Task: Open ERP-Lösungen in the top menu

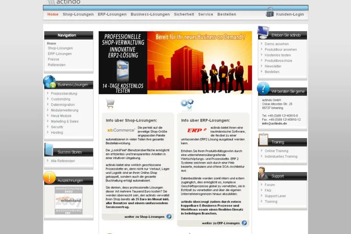Action: [x=112, y=14]
